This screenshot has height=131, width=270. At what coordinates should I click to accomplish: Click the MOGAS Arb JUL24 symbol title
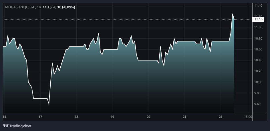tap(20, 7)
